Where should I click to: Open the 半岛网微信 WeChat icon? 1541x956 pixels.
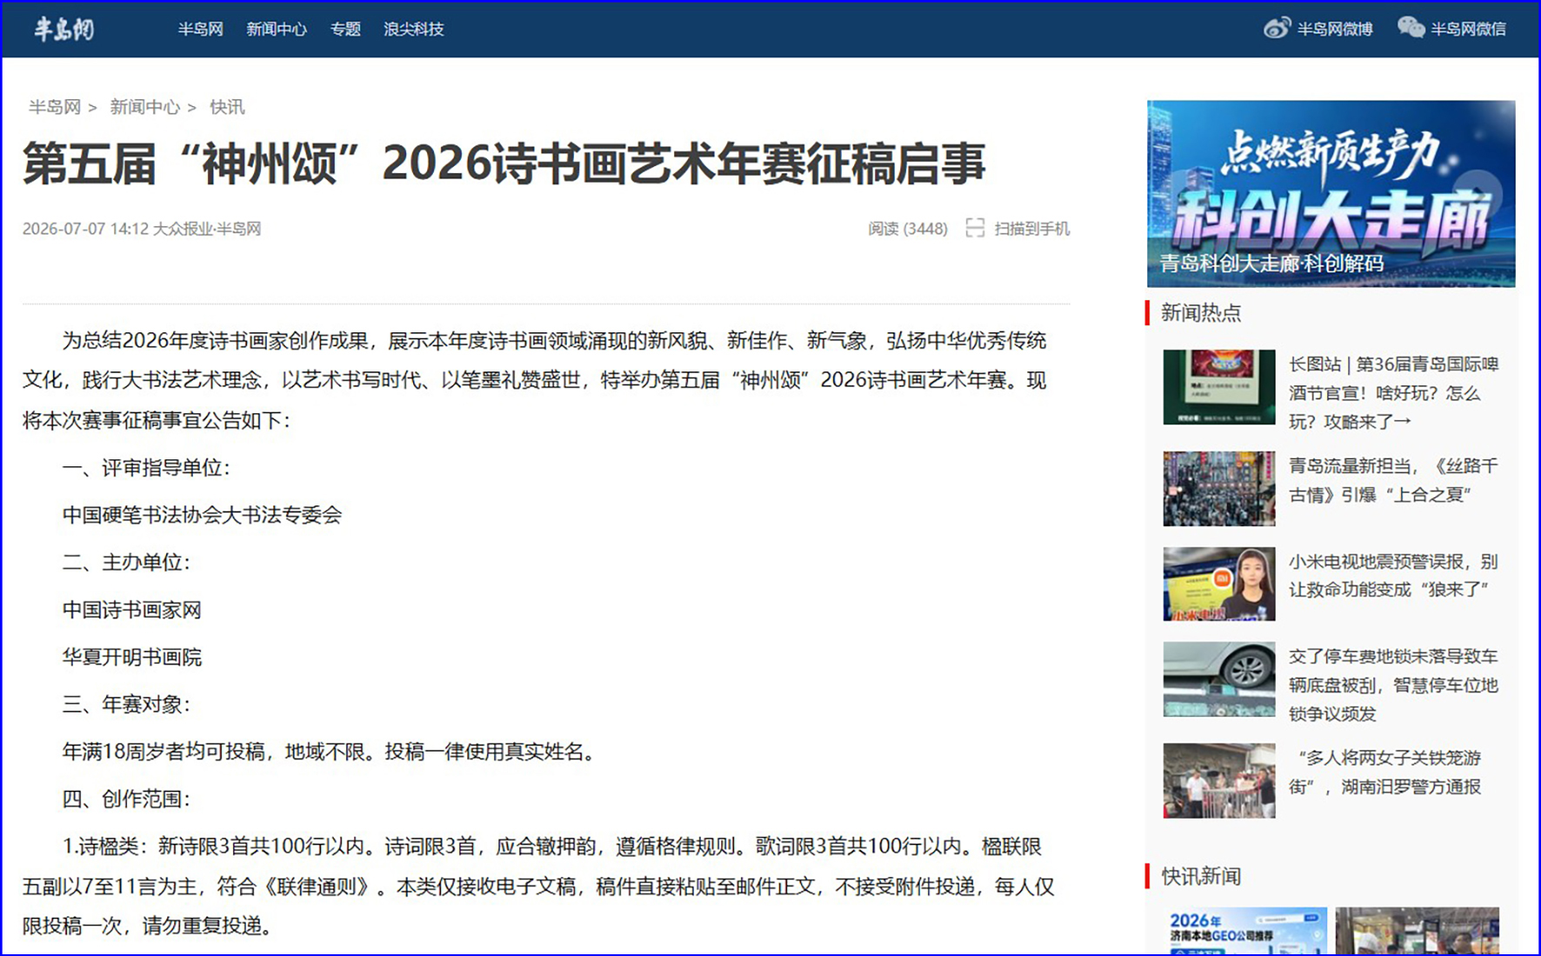point(1411,29)
